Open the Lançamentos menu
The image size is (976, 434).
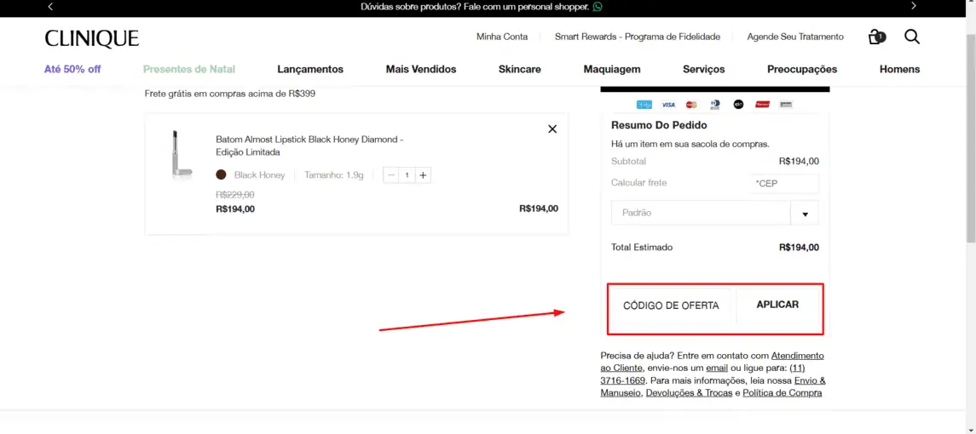tap(310, 69)
